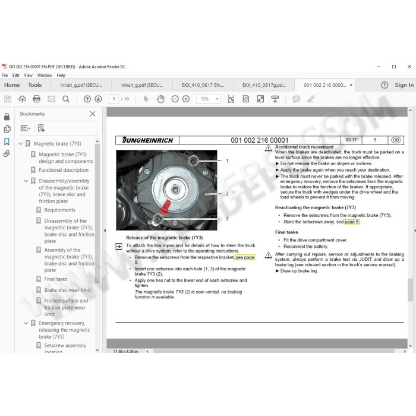This screenshot has height=416, width=416.
Task: Zoom in with plus icon
Action: [x=186, y=99]
